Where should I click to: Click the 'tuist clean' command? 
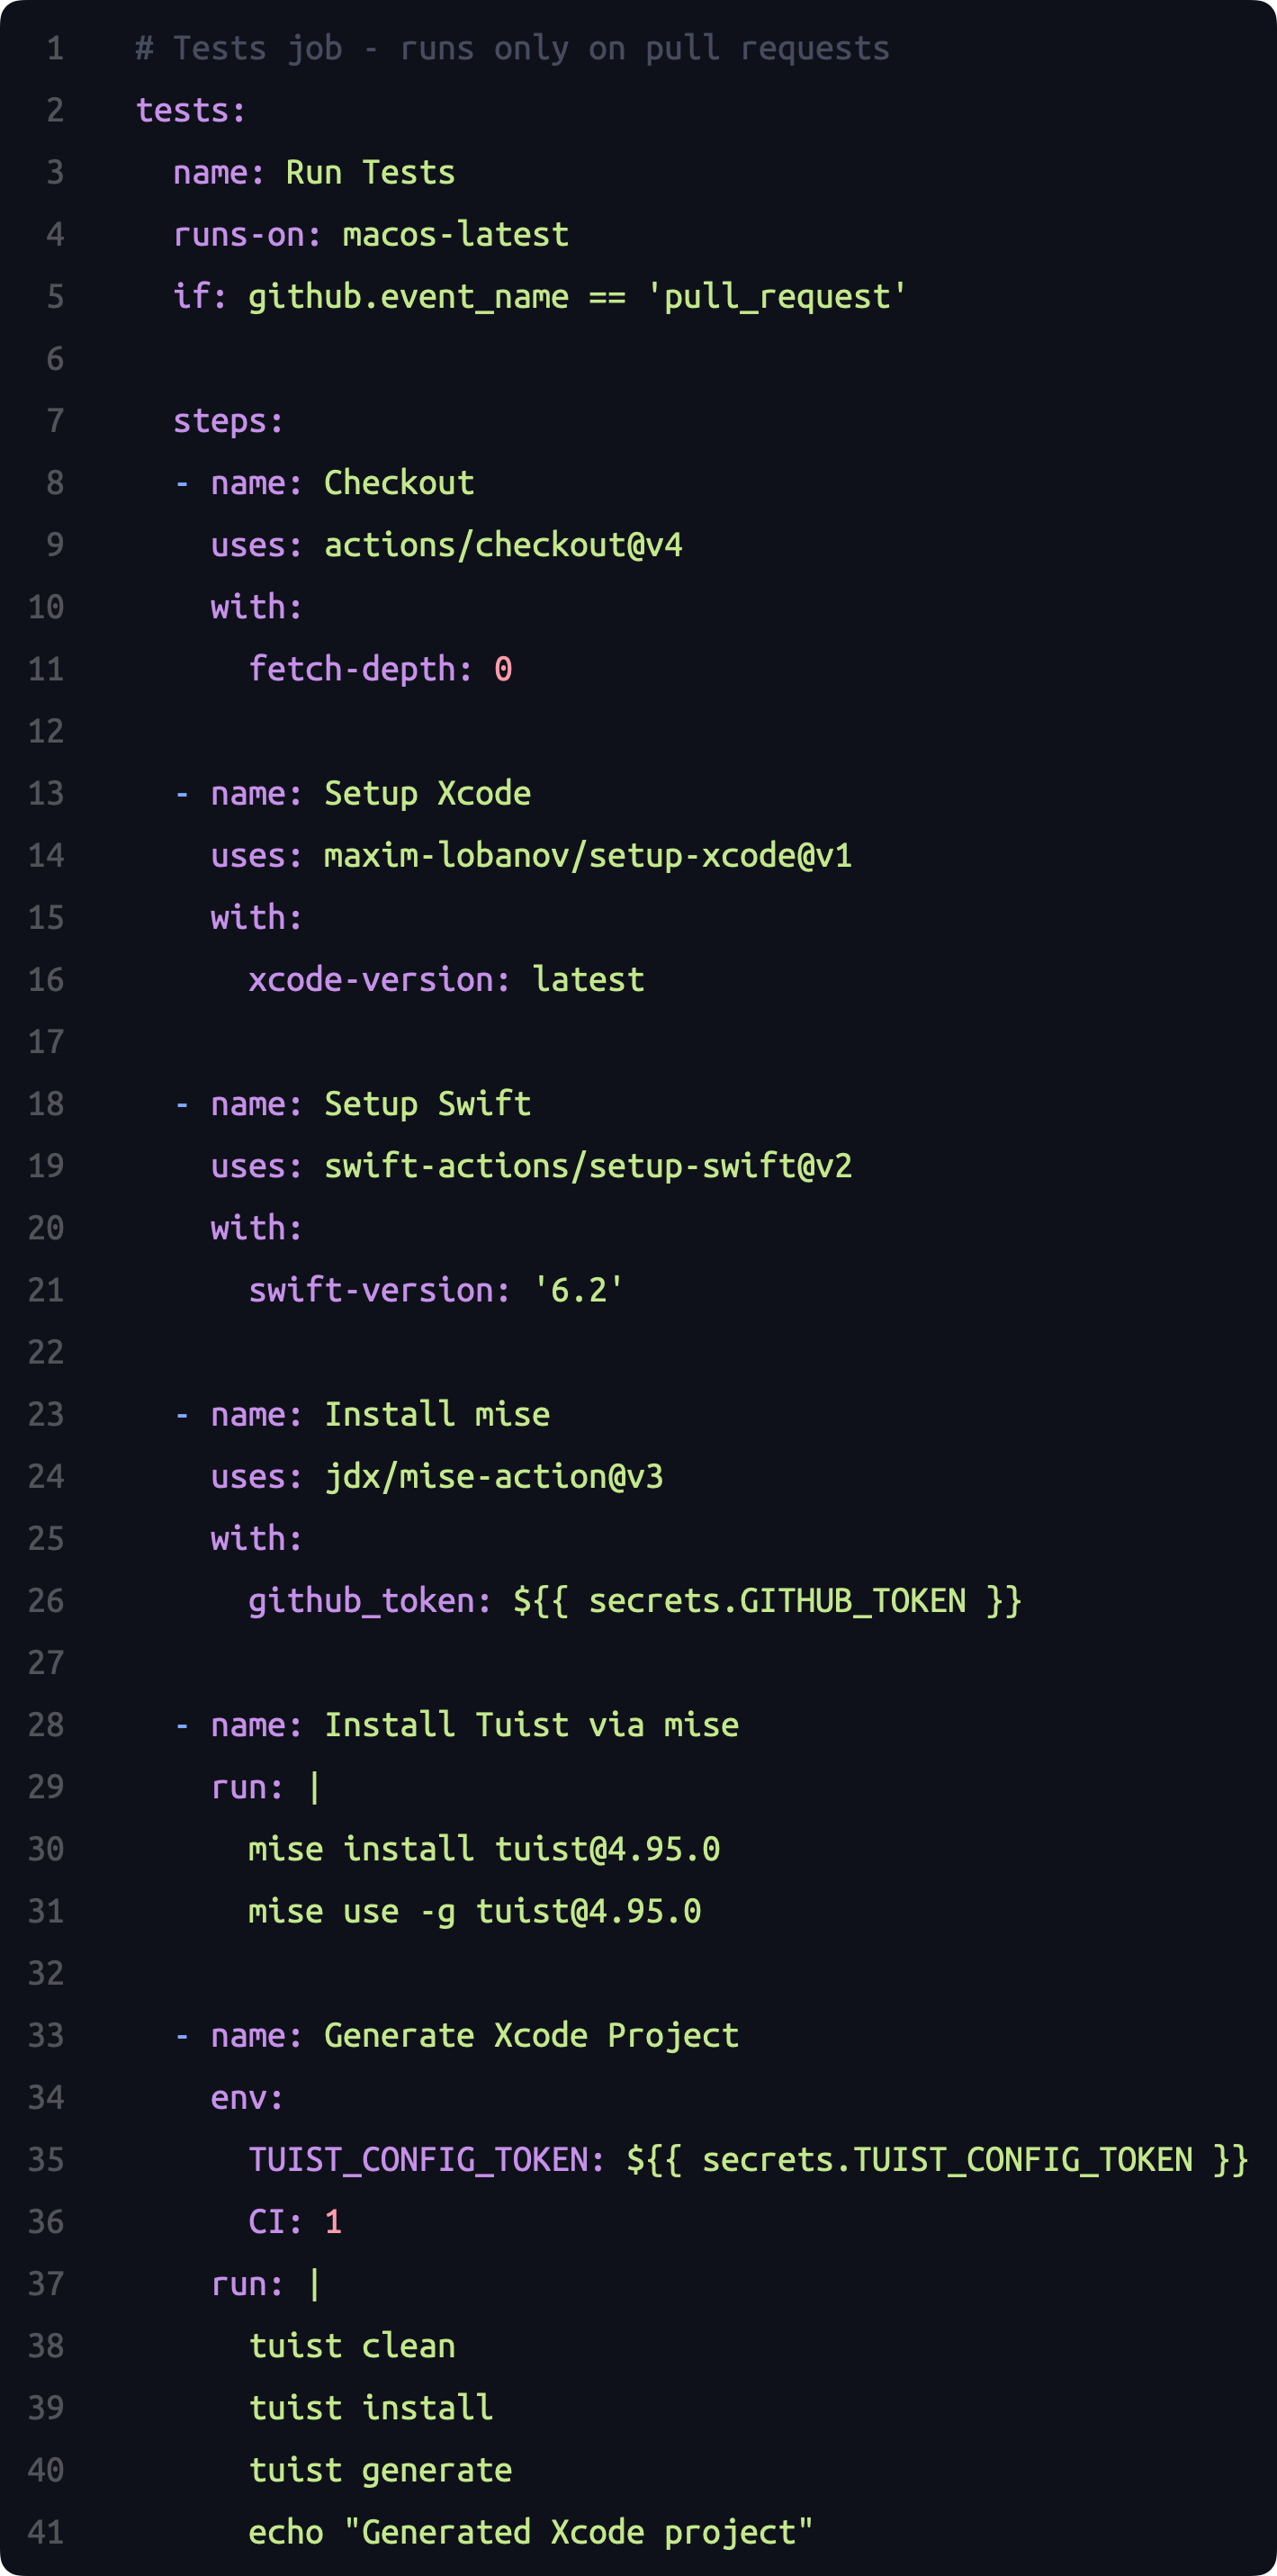coord(352,2345)
